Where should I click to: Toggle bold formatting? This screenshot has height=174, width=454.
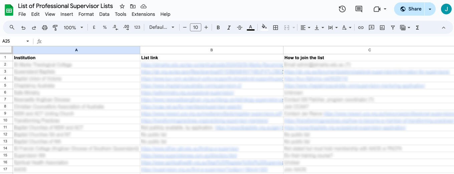[218, 28]
